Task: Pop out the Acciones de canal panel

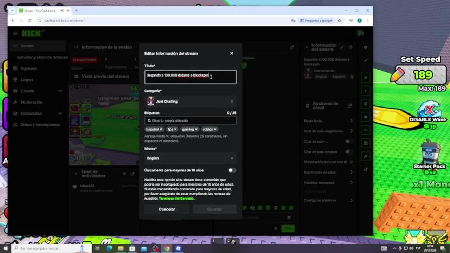Action: point(349,105)
